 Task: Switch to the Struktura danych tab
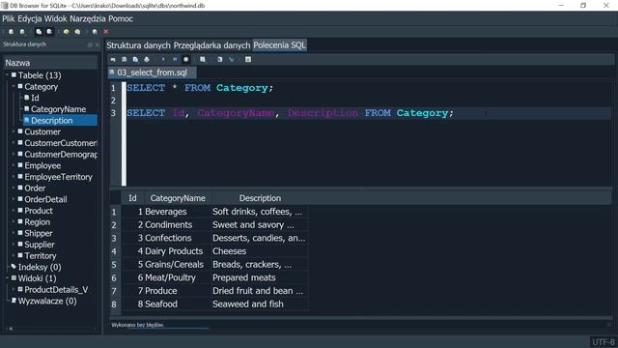click(x=138, y=45)
